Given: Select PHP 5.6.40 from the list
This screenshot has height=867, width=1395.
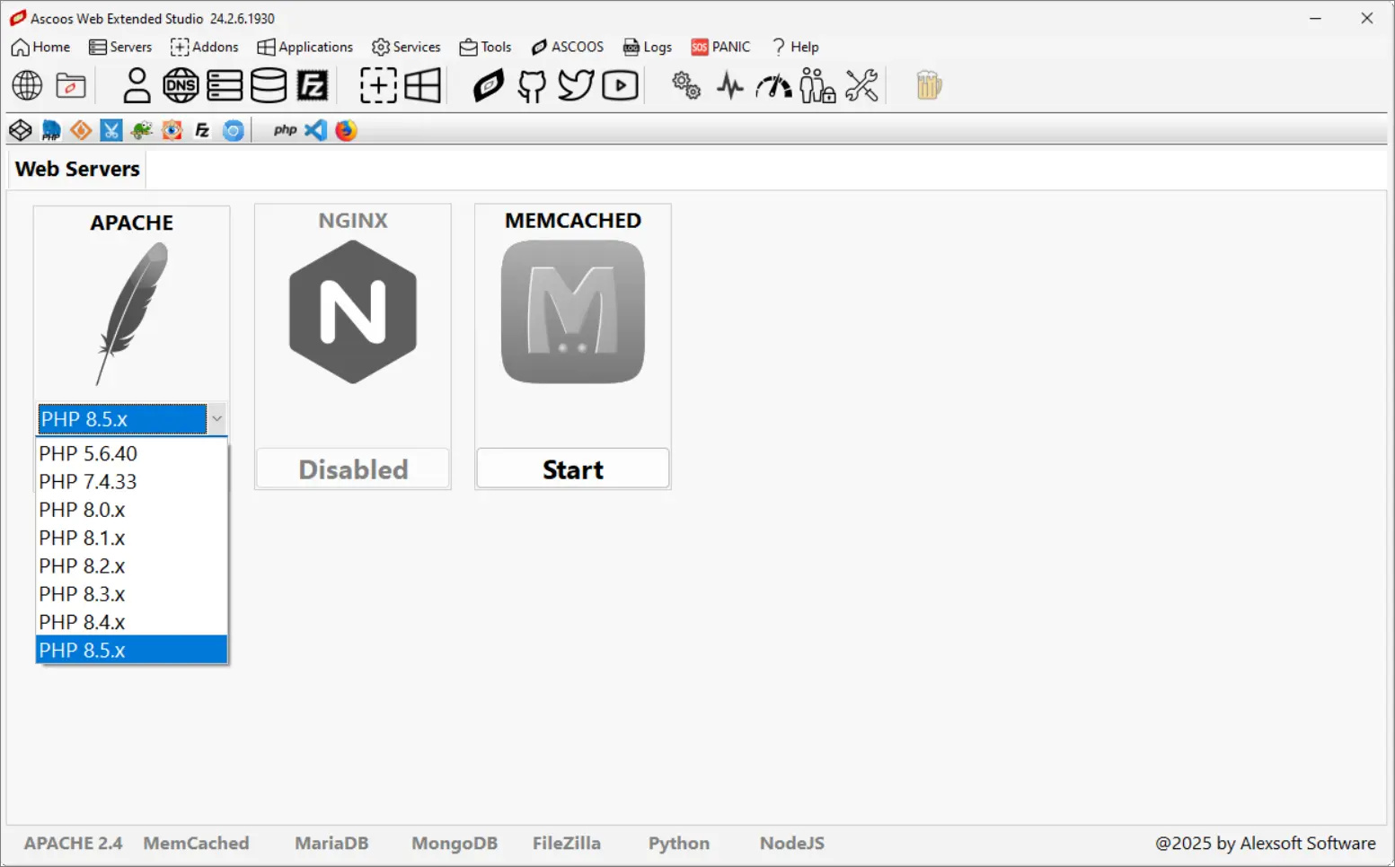Looking at the screenshot, I should (131, 454).
